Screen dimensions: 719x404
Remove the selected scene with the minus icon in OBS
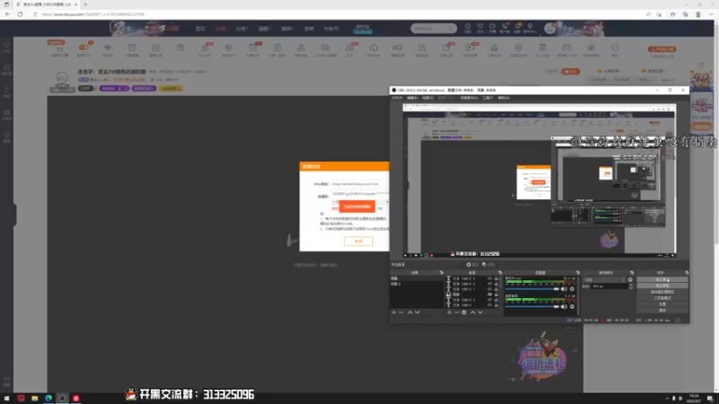pyautogui.click(x=401, y=312)
